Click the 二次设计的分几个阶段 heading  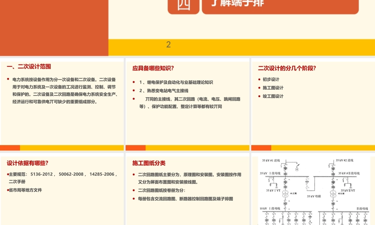(288, 69)
